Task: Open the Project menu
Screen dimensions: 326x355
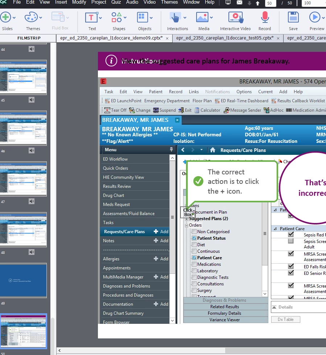Action: (99, 2)
